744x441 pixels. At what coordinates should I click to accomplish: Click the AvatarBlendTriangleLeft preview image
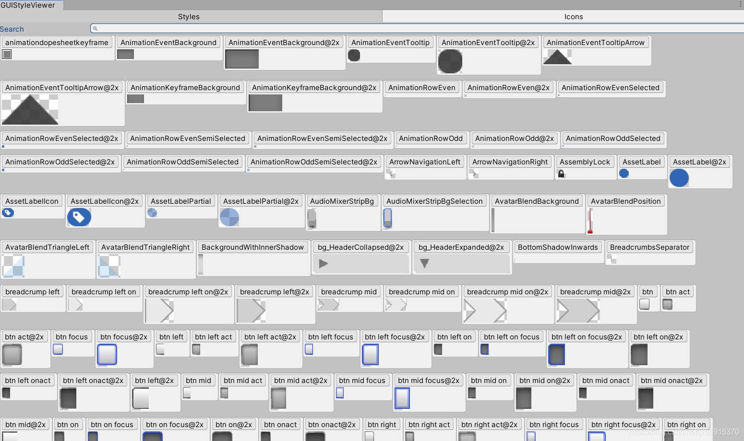(13, 266)
